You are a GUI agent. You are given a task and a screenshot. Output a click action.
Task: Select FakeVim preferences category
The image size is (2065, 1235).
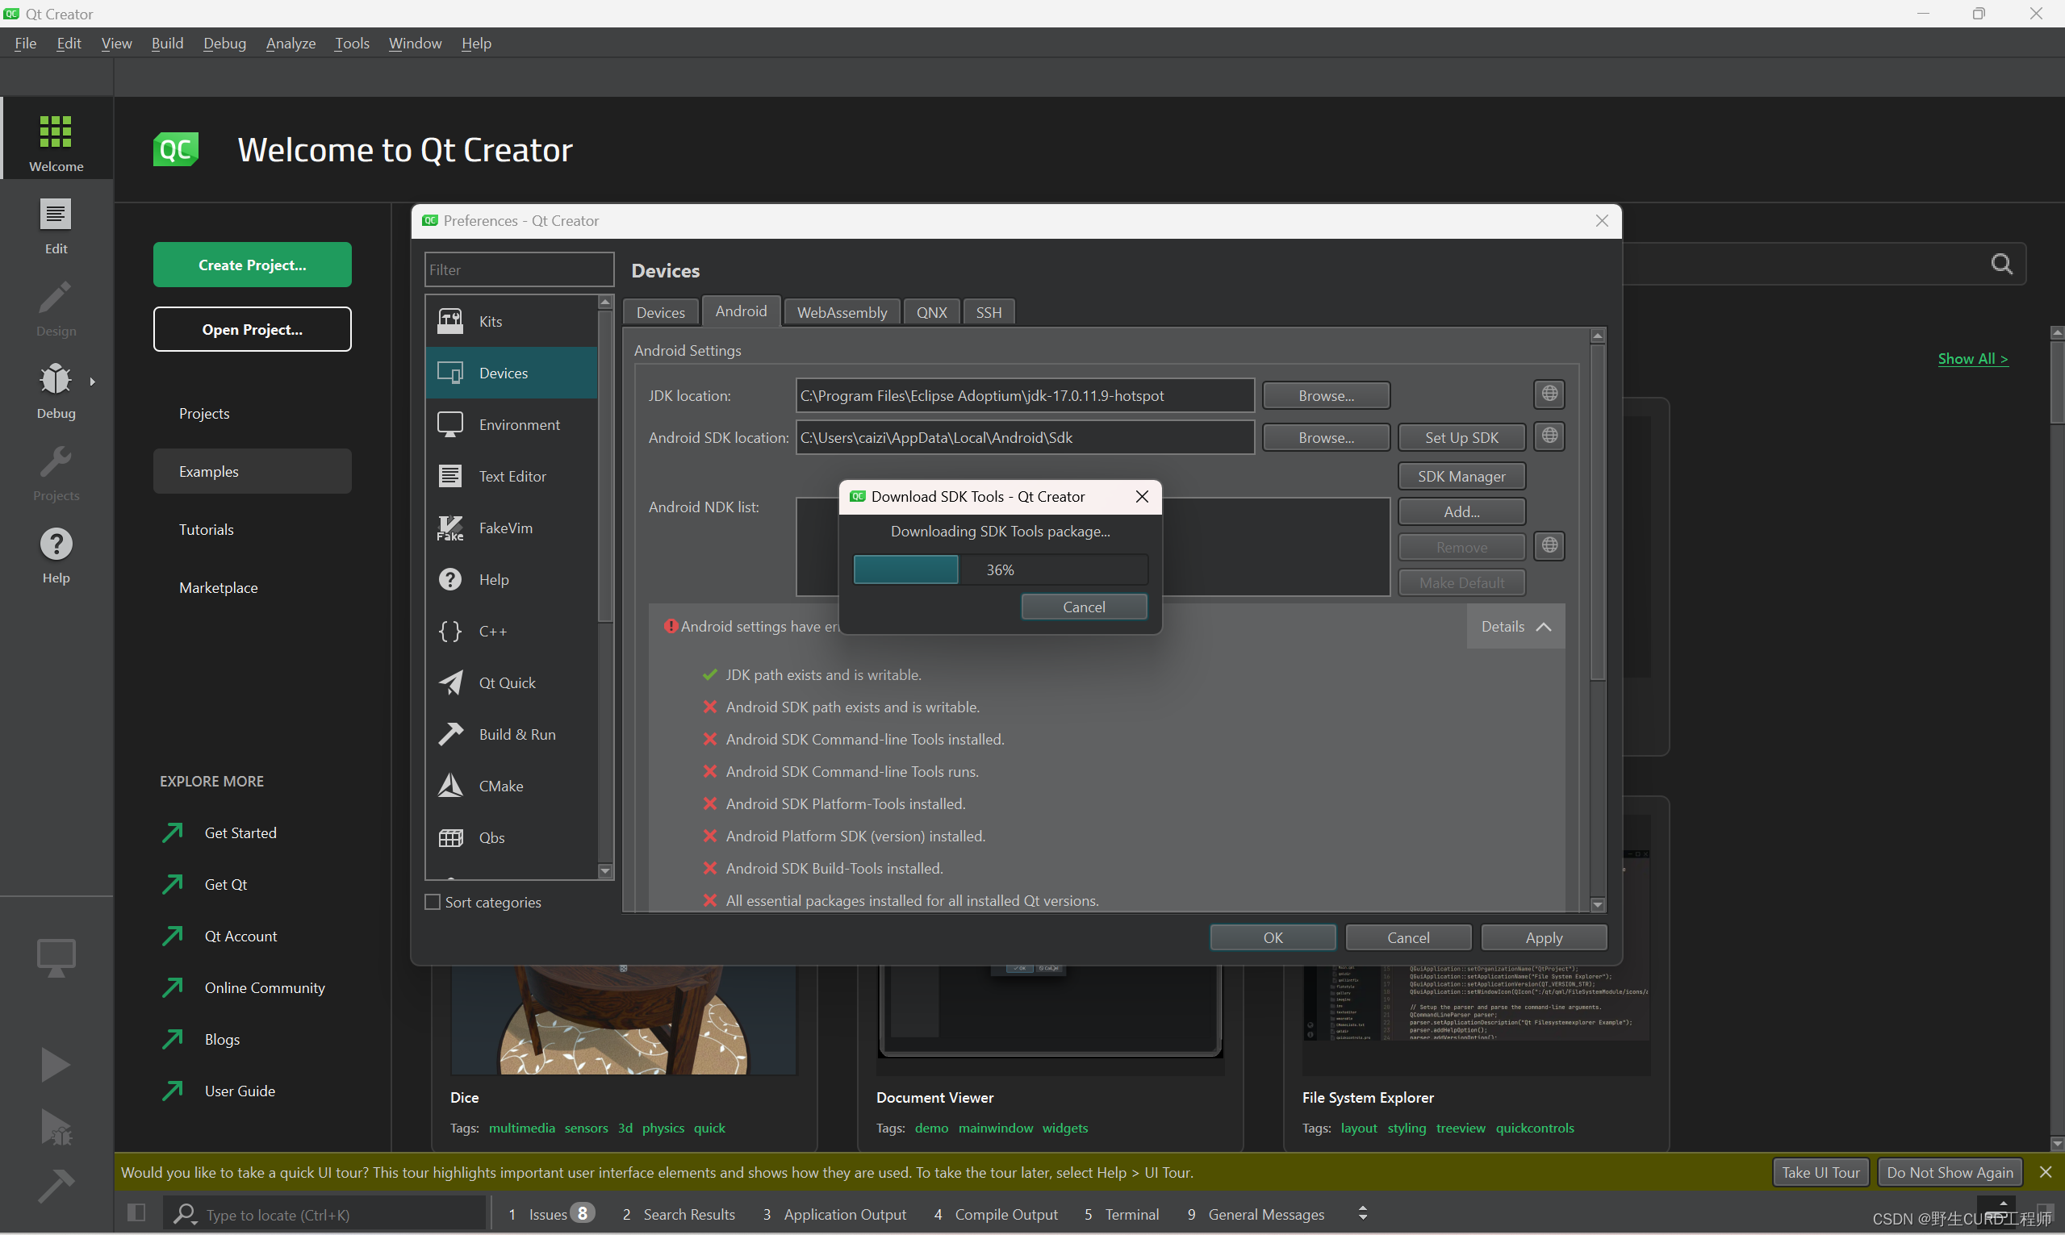point(511,528)
